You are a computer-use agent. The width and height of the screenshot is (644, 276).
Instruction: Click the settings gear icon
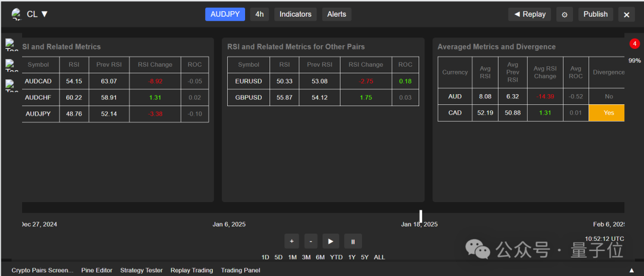tap(565, 14)
